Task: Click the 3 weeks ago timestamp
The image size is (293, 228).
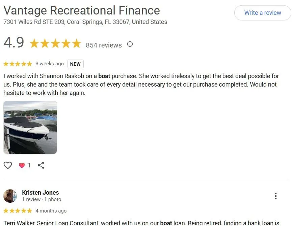Action: point(50,64)
